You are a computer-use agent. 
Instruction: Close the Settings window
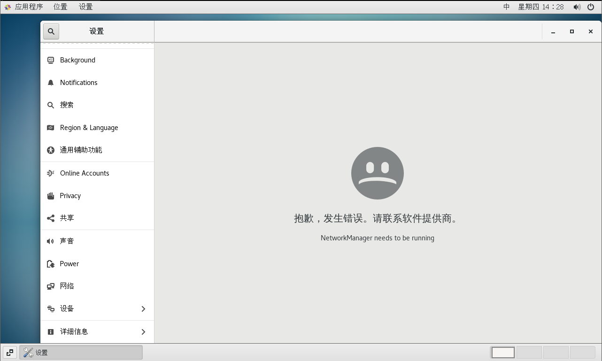[x=591, y=31]
